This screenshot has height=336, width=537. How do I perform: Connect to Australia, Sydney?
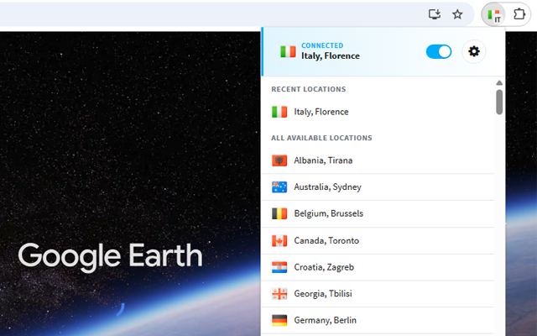coord(378,186)
